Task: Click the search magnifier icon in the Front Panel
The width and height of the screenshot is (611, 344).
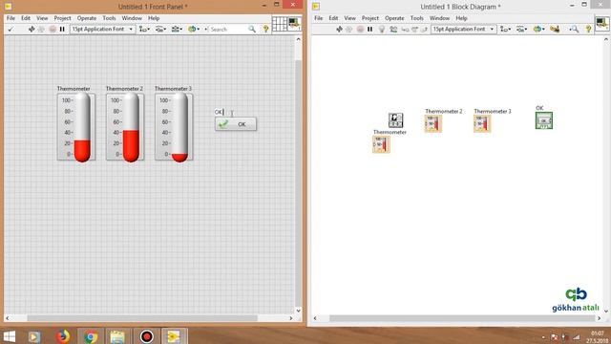Action: click(252, 30)
